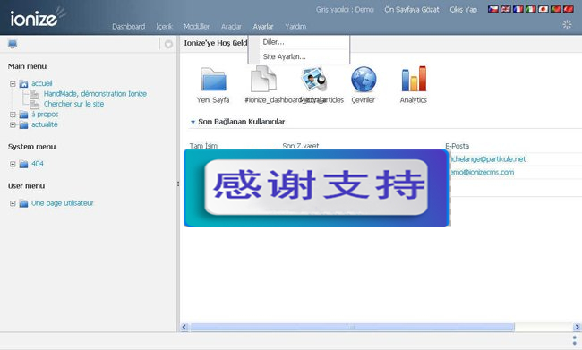Open the Medya manager photo icon
The image size is (582, 350).
pyautogui.click(x=314, y=79)
